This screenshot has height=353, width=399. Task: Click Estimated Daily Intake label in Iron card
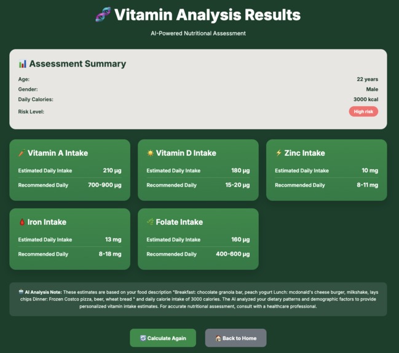(x=45, y=240)
